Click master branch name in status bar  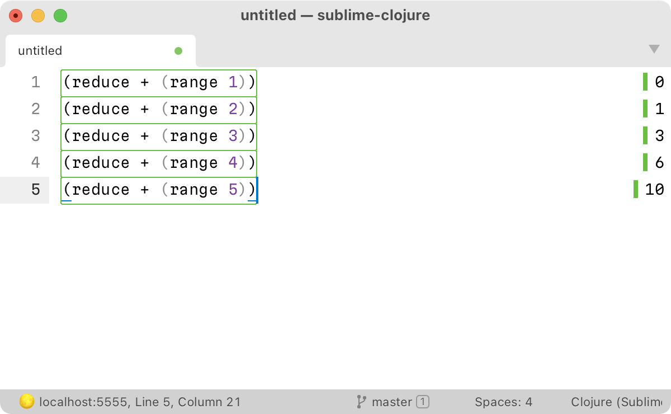[x=391, y=402]
